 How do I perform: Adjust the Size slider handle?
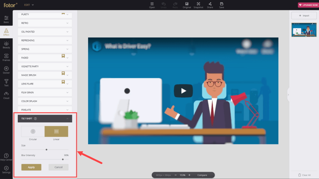(47, 149)
